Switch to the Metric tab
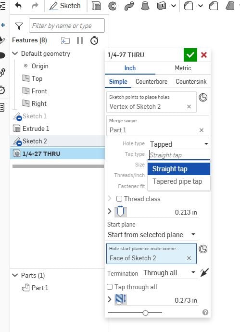The width and height of the screenshot is (240, 332). tap(183, 68)
